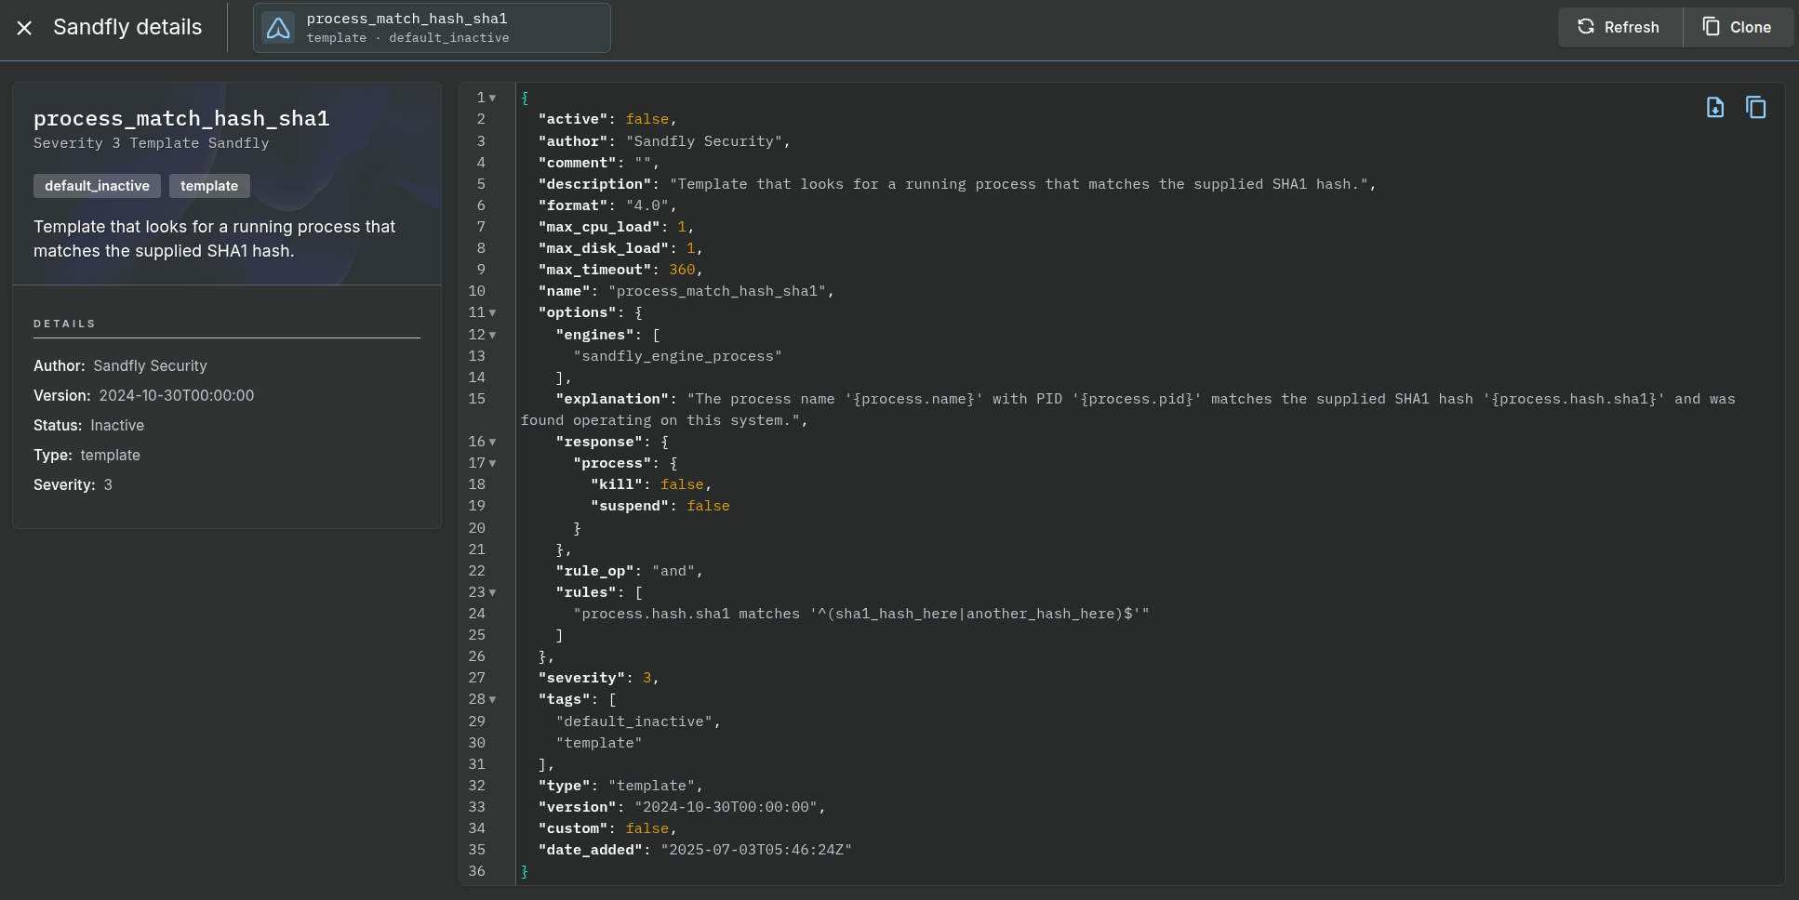Click the Type: template row

pos(87,456)
